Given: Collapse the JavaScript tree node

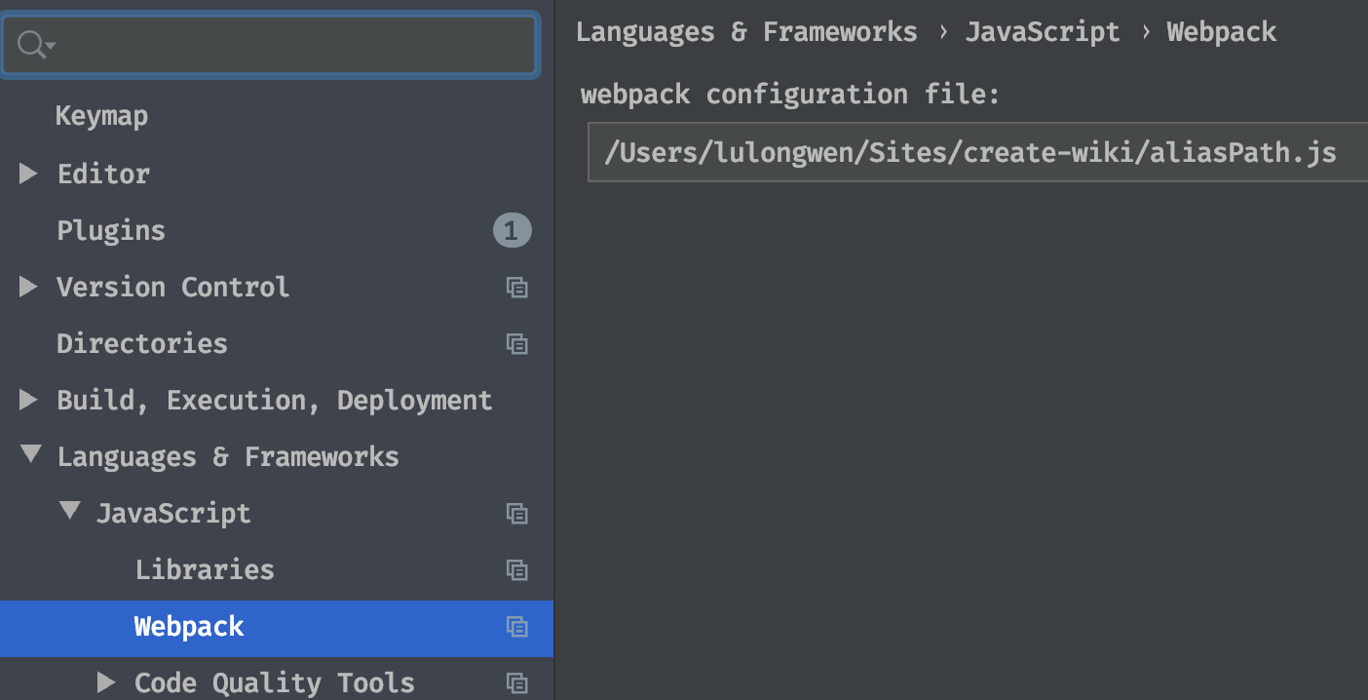Looking at the screenshot, I should click(x=70, y=511).
